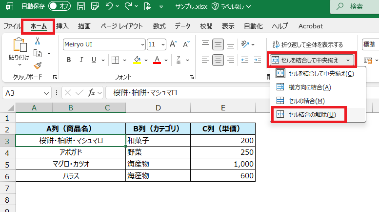379x212 pixels.
Task: Click the yellow fill color swatch
Action: pos(138,60)
